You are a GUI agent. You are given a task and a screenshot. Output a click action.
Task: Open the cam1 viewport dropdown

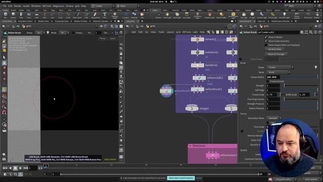pos(113,38)
